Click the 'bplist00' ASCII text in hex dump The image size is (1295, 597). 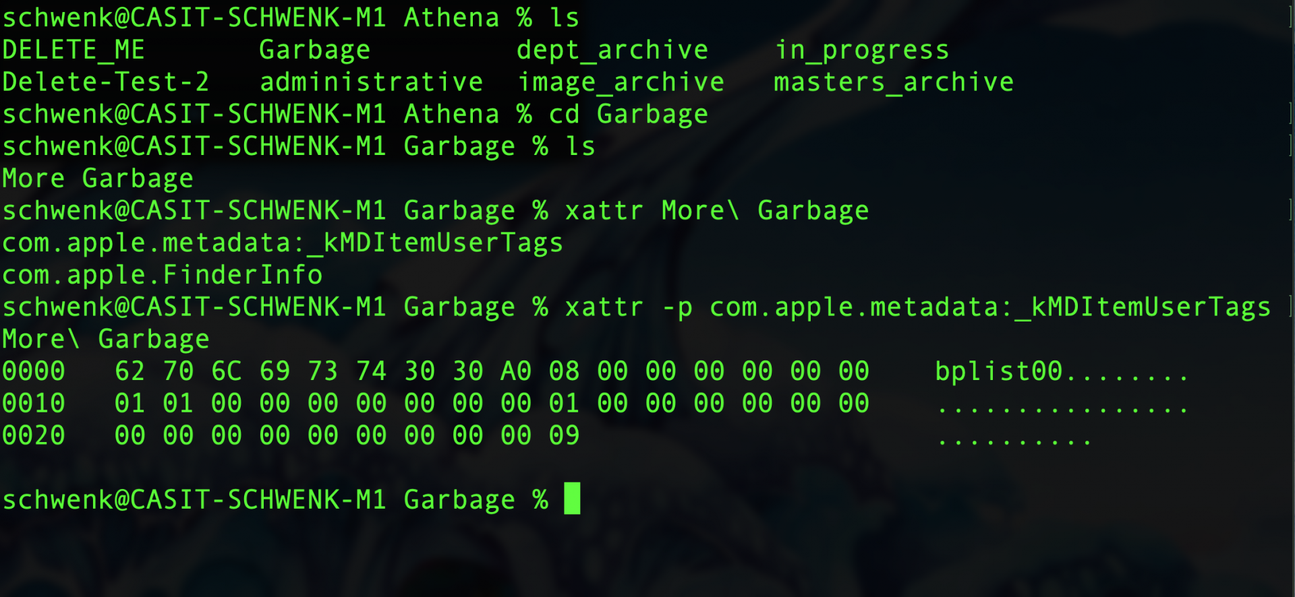(998, 371)
